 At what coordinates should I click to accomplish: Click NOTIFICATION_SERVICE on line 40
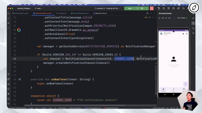click(102, 46)
